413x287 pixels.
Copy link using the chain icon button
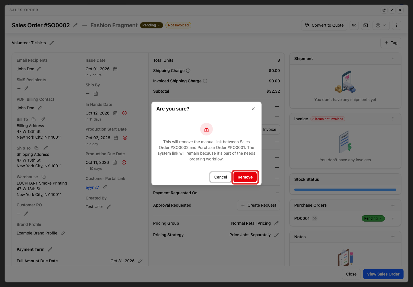(x=354, y=25)
